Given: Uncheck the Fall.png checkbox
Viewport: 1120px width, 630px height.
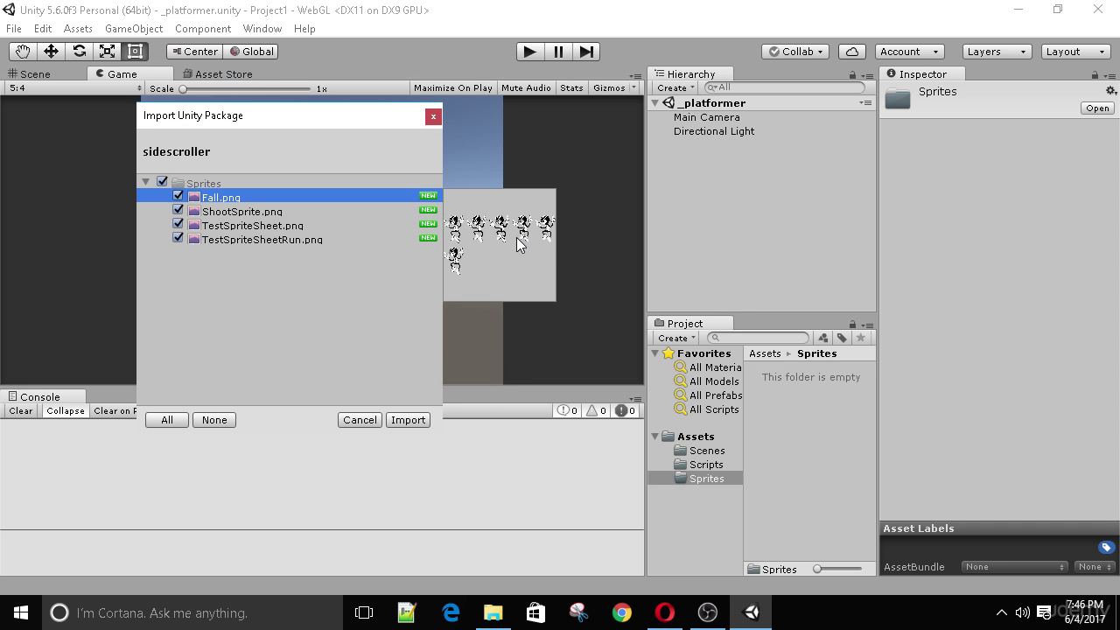Looking at the screenshot, I should pos(178,196).
